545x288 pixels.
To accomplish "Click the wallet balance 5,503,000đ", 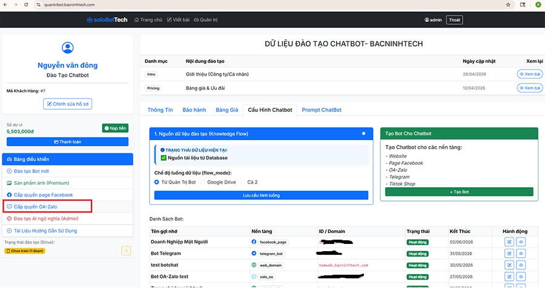I will [x=20, y=132].
